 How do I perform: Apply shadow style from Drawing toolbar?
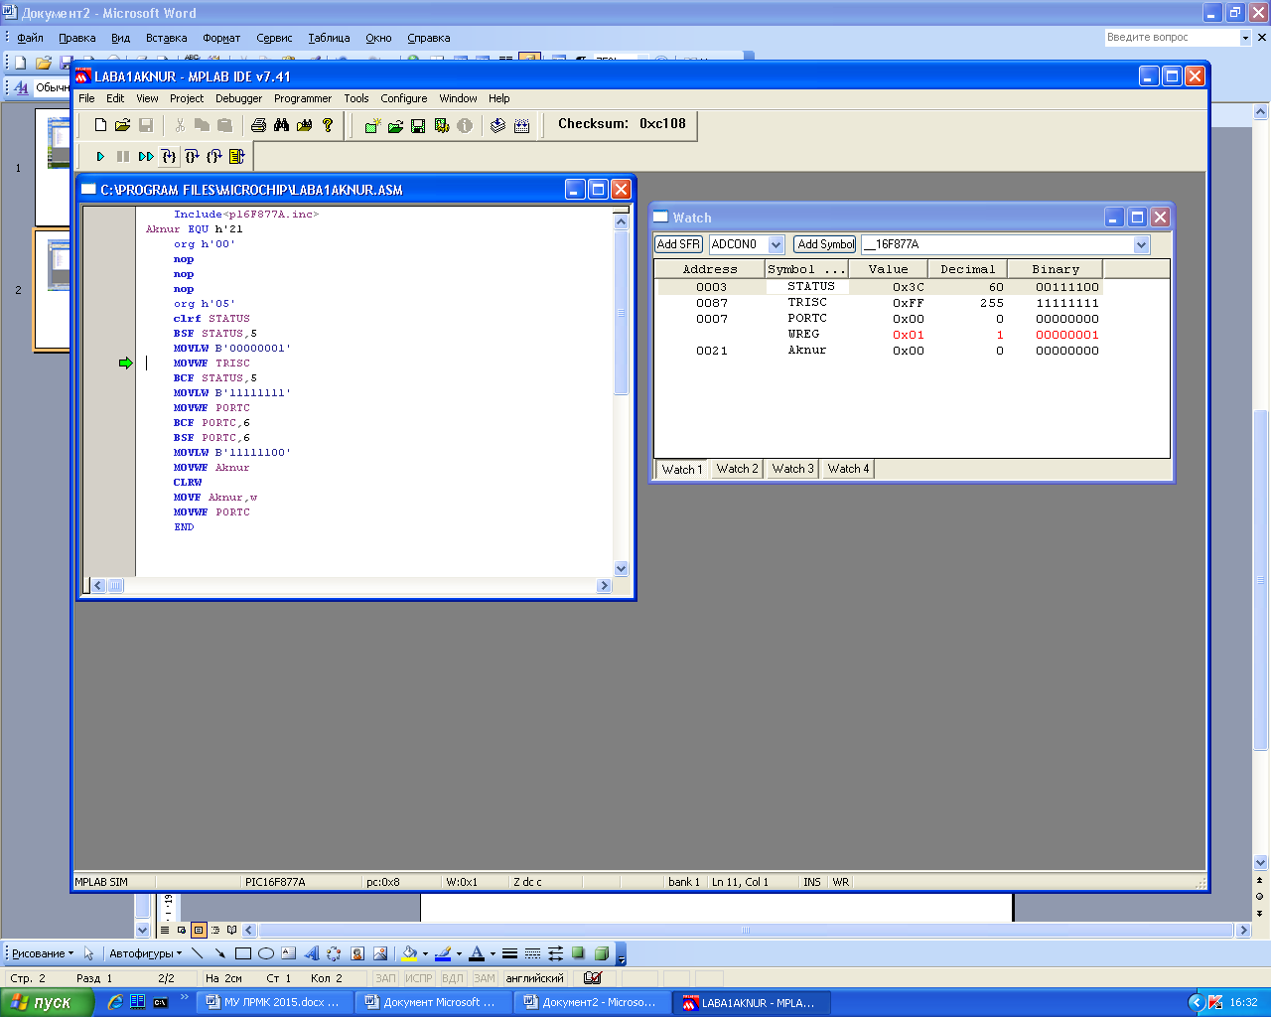click(579, 953)
